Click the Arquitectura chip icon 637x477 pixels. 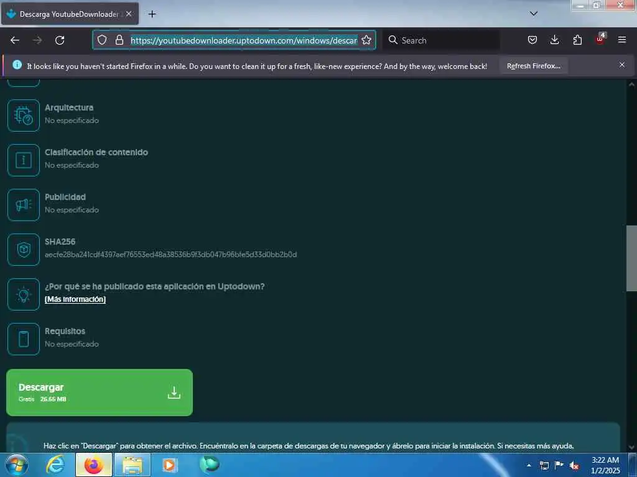[x=24, y=116]
